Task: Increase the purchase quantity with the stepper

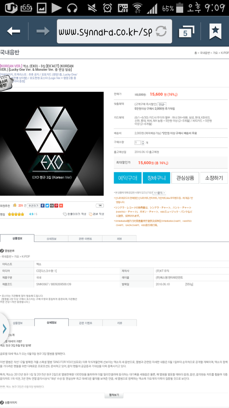Action: point(143,142)
